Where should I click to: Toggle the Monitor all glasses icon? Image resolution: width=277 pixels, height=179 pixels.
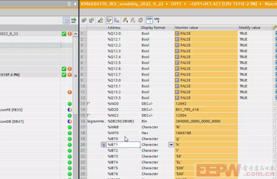149,20
